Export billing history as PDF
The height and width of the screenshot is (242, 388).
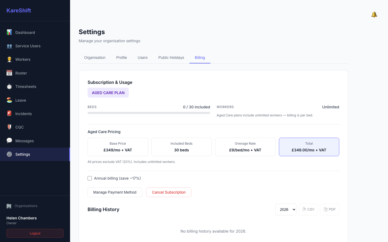point(330,209)
